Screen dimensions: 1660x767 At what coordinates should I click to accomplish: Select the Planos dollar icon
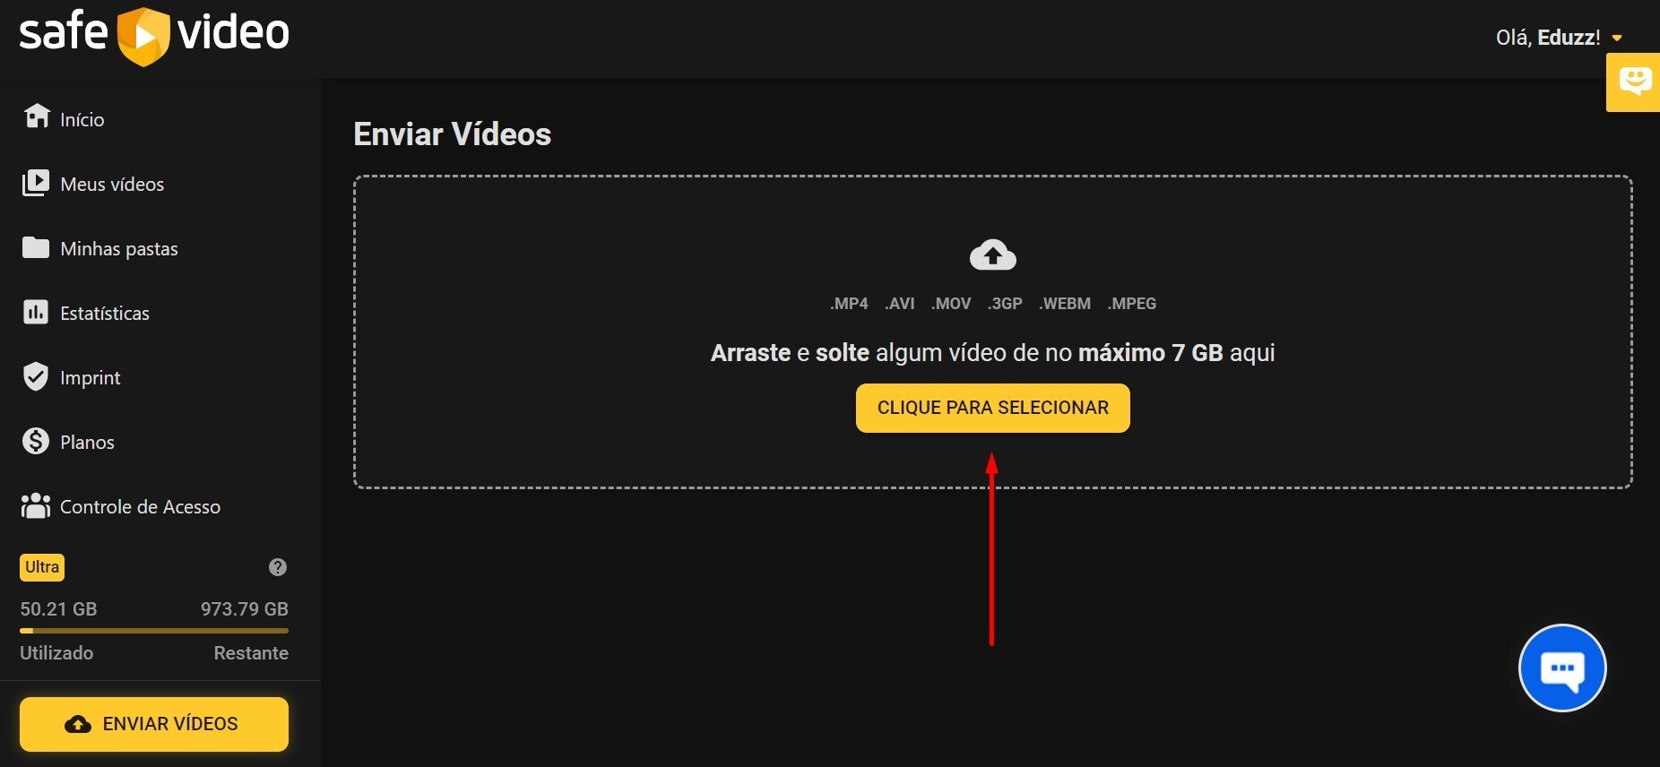coord(36,441)
